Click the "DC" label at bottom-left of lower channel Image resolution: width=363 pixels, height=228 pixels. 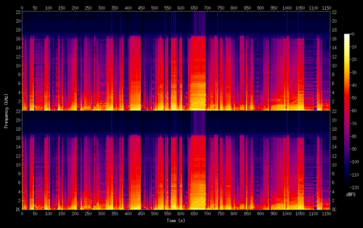(x=18, y=210)
